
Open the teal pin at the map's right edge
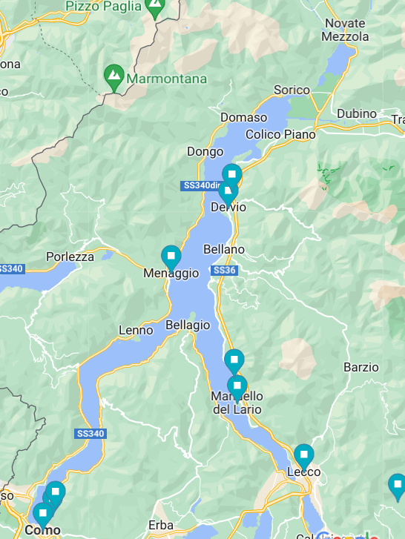[x=398, y=487]
